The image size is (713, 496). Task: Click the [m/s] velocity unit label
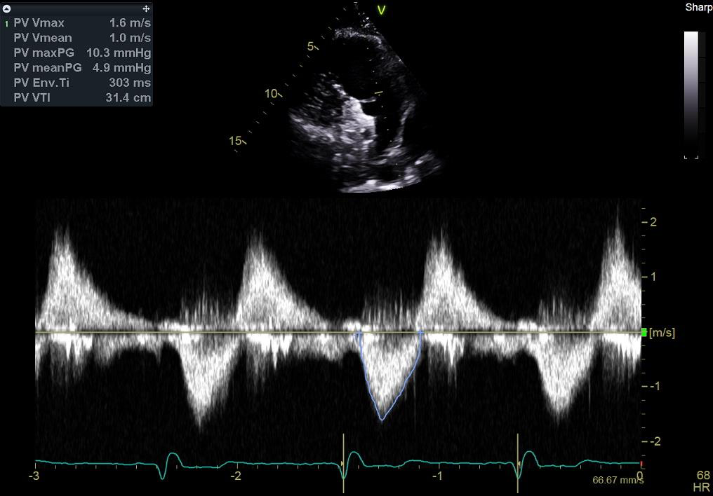[662, 332]
